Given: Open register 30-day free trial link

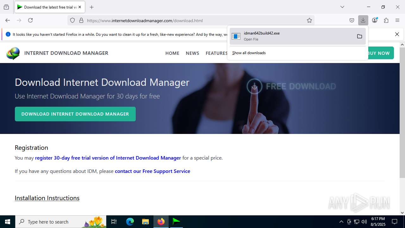Looking at the screenshot, I should 108,158.
